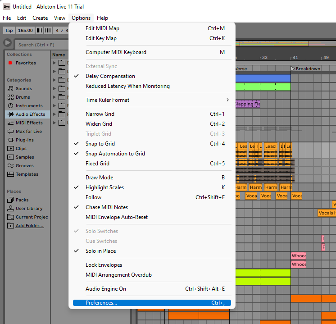Enable MIDI Arrangement Overdub
The width and height of the screenshot is (336, 324).
tap(152, 275)
